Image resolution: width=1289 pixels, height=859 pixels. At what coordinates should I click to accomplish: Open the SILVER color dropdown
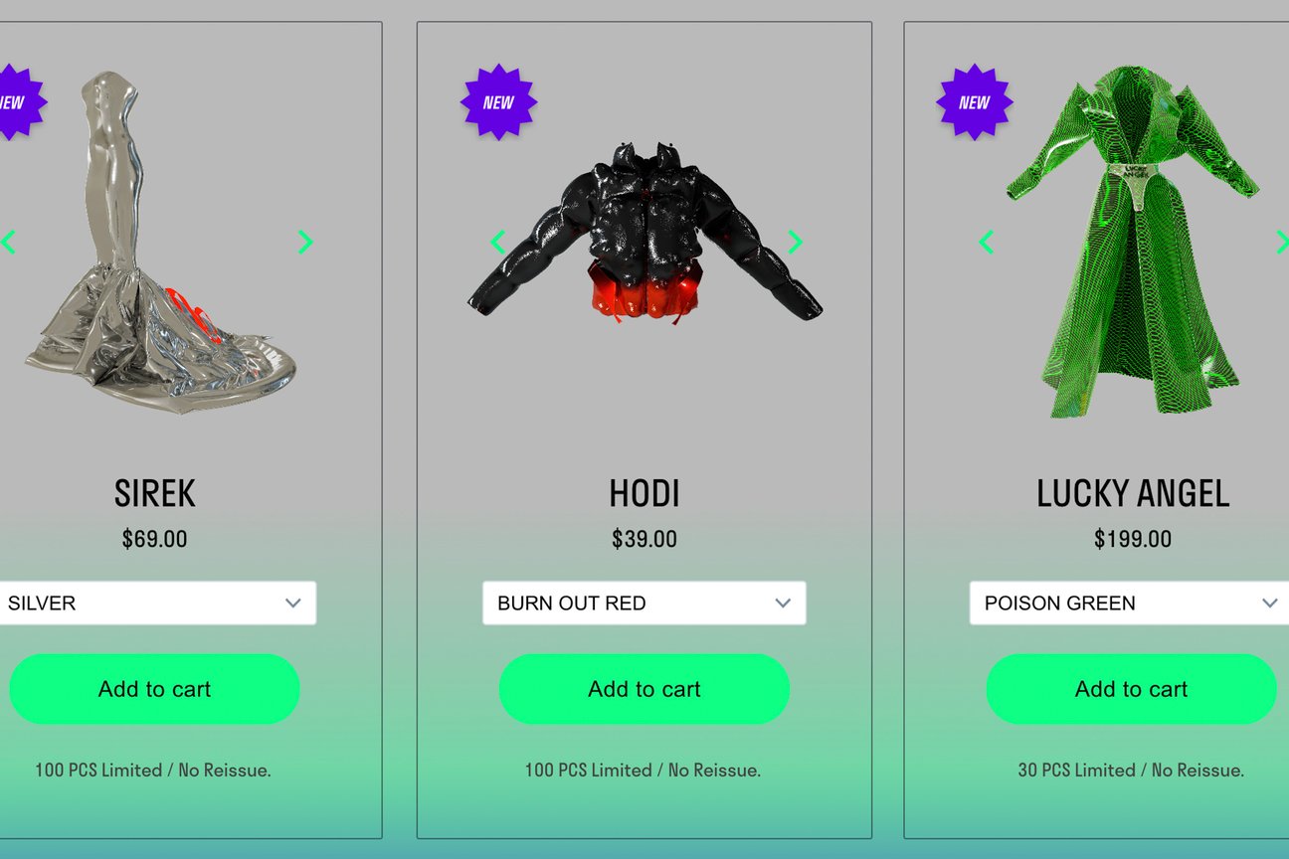(156, 603)
